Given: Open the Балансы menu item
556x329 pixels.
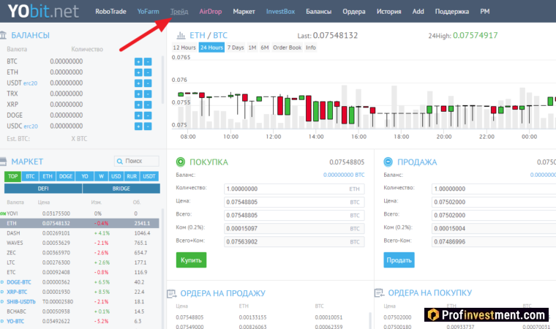Looking at the screenshot, I should 318,12.
